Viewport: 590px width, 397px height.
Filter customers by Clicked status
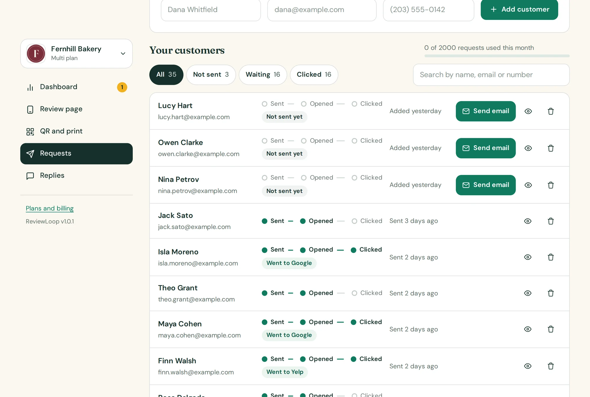314,75
